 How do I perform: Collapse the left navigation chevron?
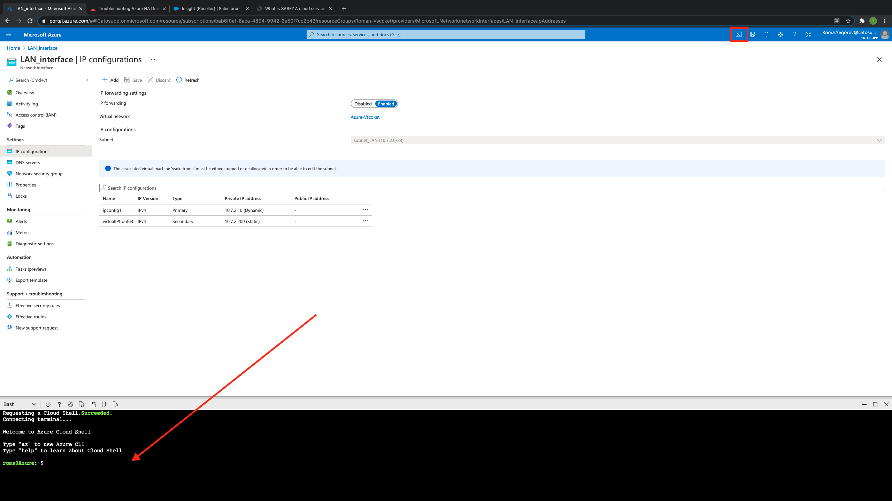tap(87, 80)
